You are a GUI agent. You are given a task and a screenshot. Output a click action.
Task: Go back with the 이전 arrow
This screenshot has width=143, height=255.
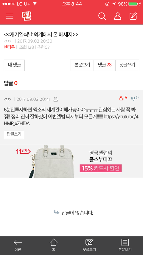pos(18,245)
